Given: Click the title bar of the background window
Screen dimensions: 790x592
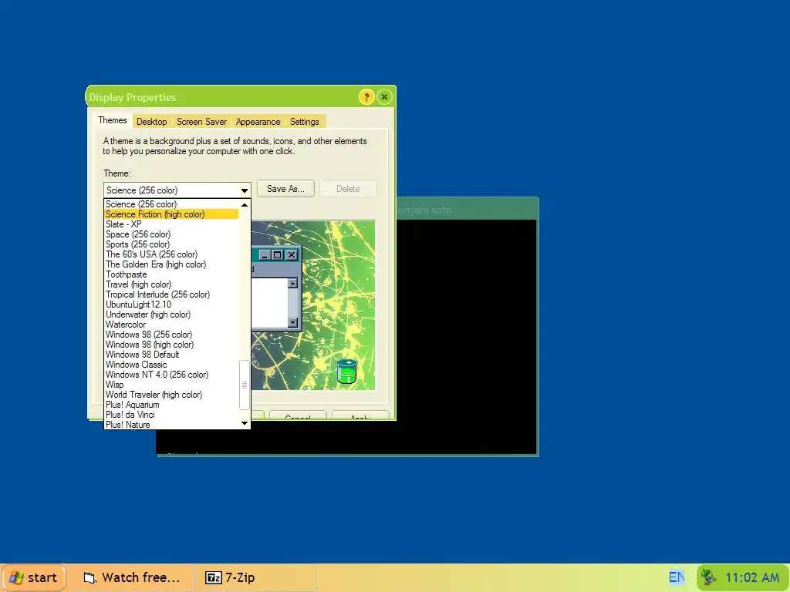Looking at the screenshot, I should (467, 210).
